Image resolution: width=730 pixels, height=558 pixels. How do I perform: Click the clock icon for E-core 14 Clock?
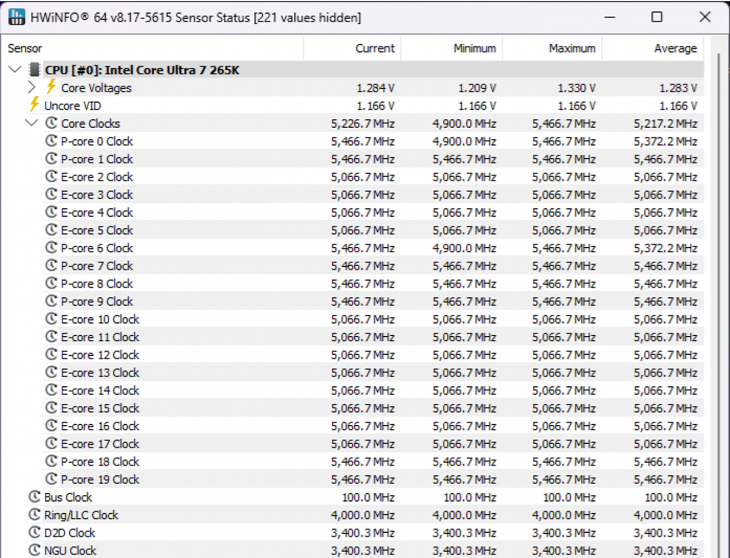coord(51,390)
